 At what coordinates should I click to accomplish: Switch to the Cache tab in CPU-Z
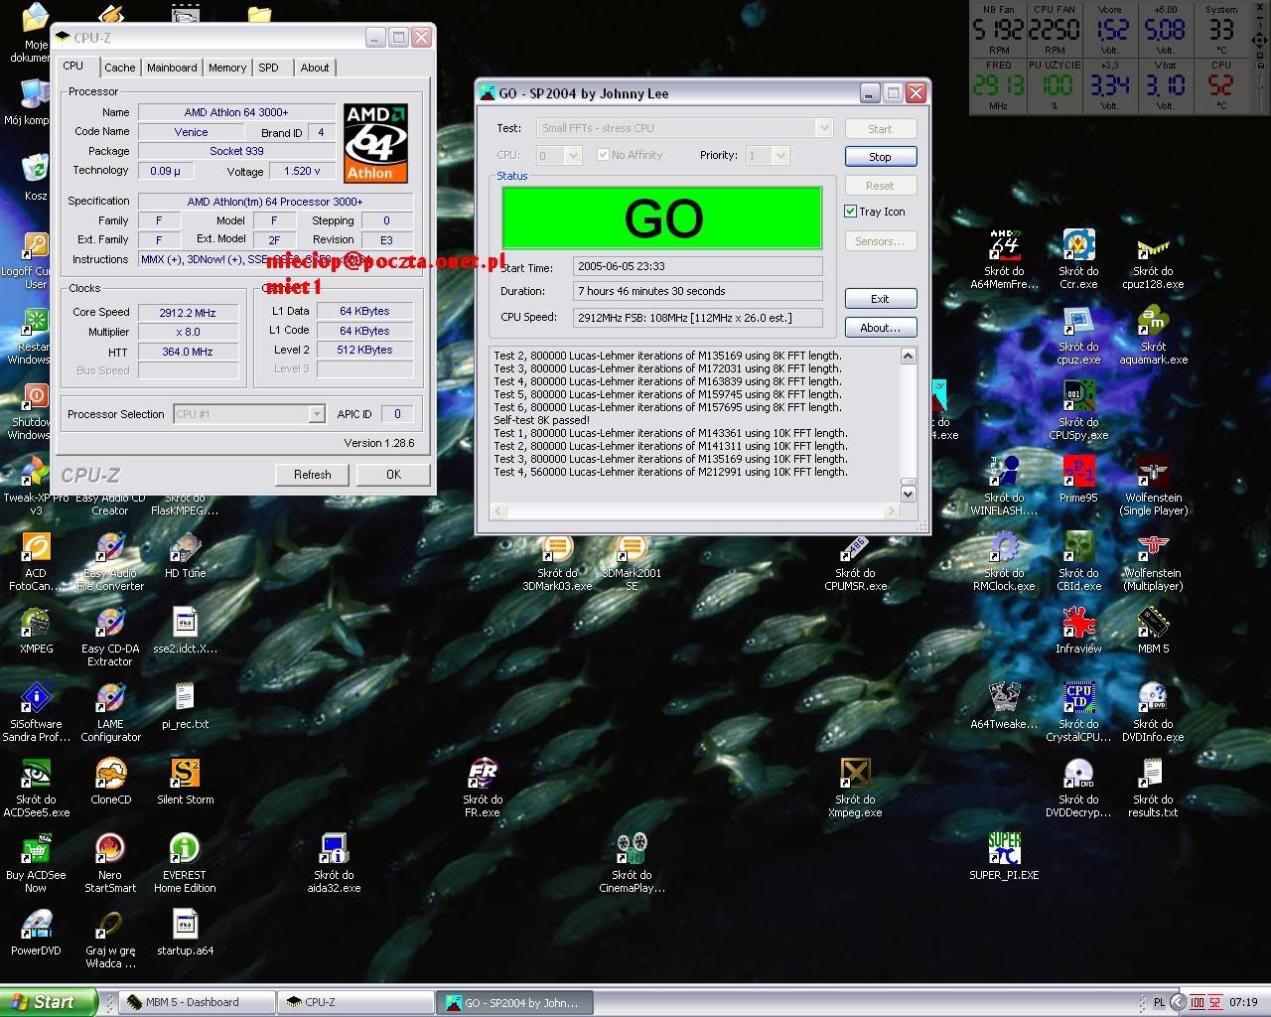click(x=119, y=68)
